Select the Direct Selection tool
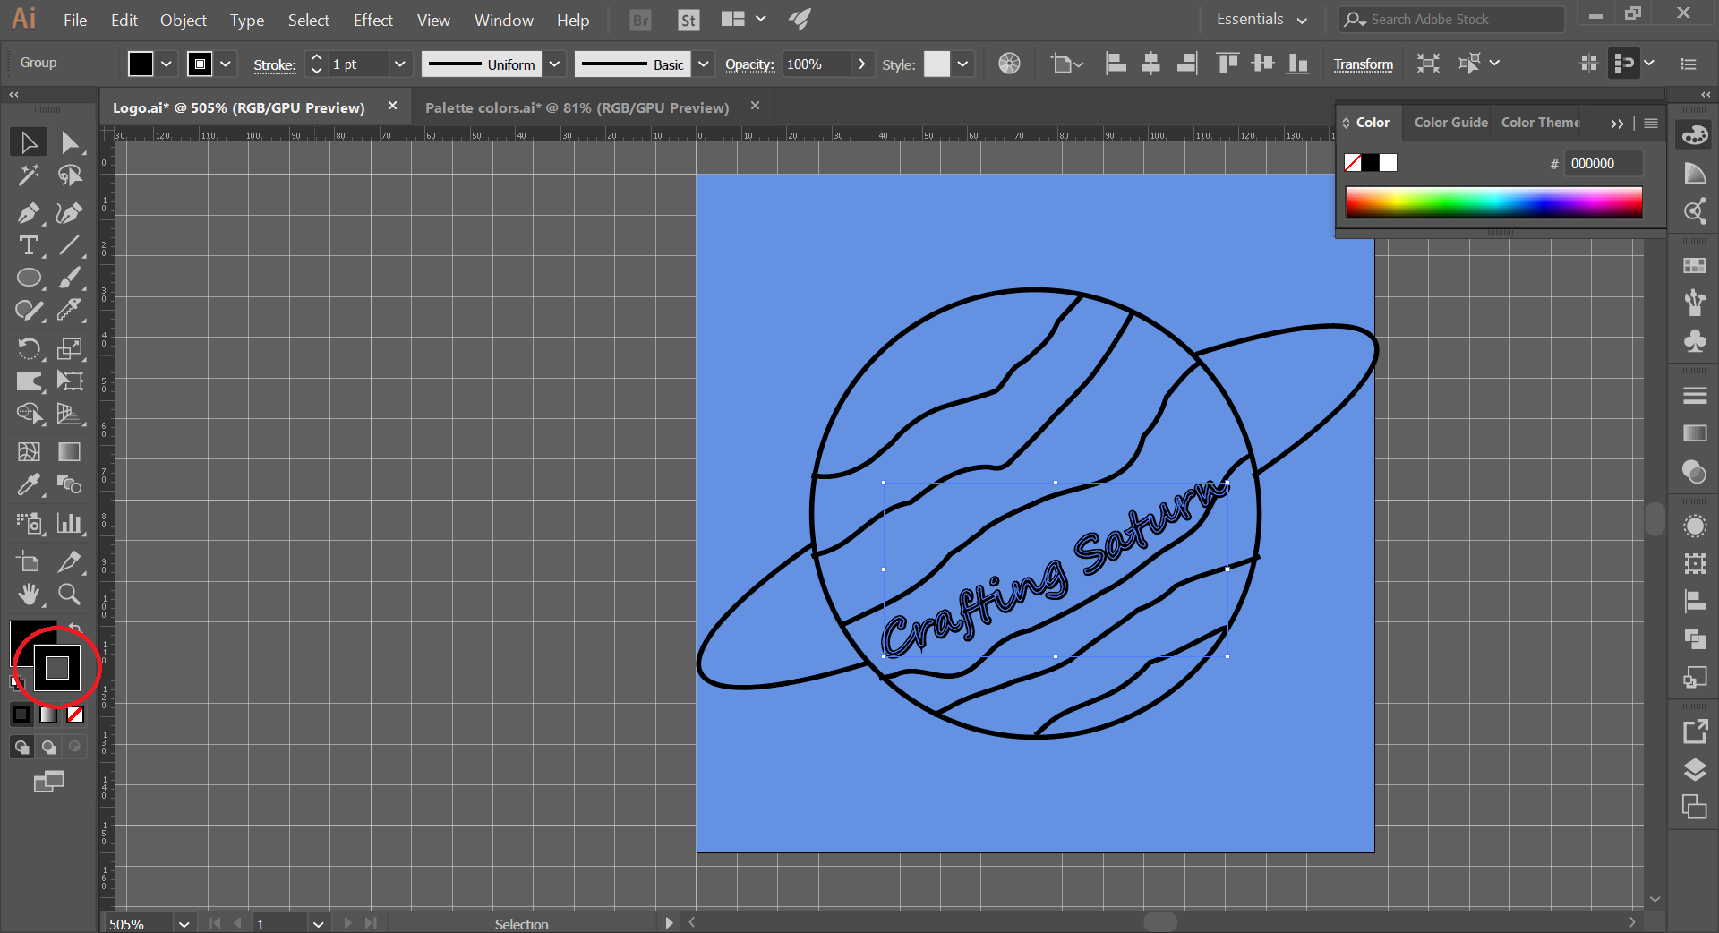1719x933 pixels. pyautogui.click(x=70, y=142)
